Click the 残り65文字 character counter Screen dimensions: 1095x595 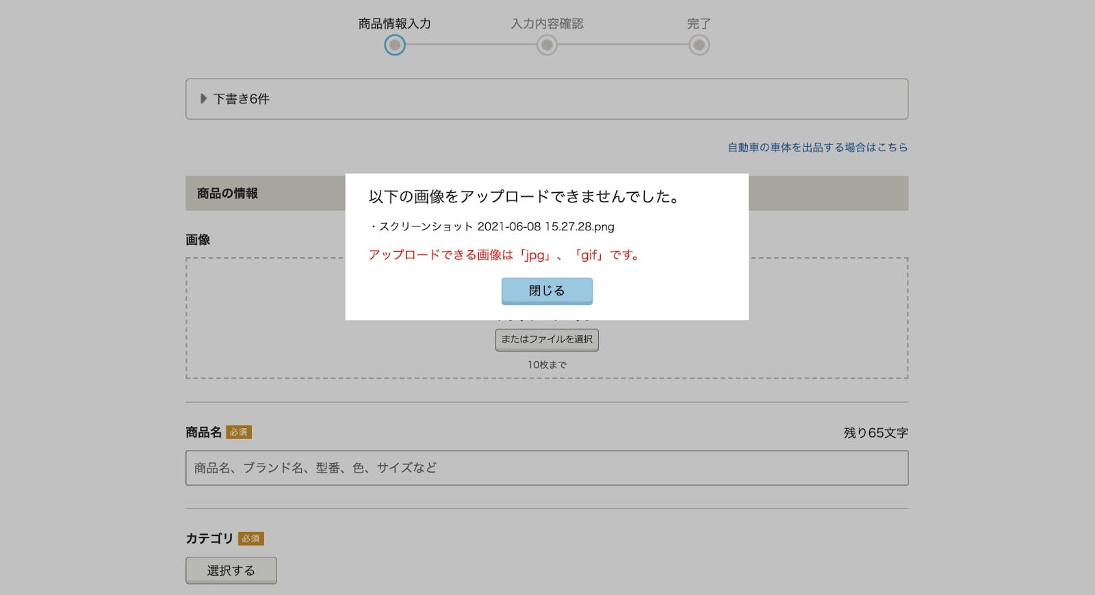point(875,433)
